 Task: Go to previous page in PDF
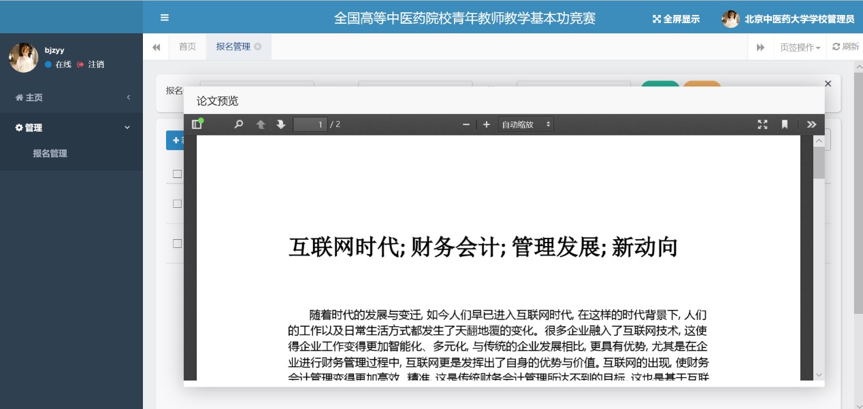(260, 124)
